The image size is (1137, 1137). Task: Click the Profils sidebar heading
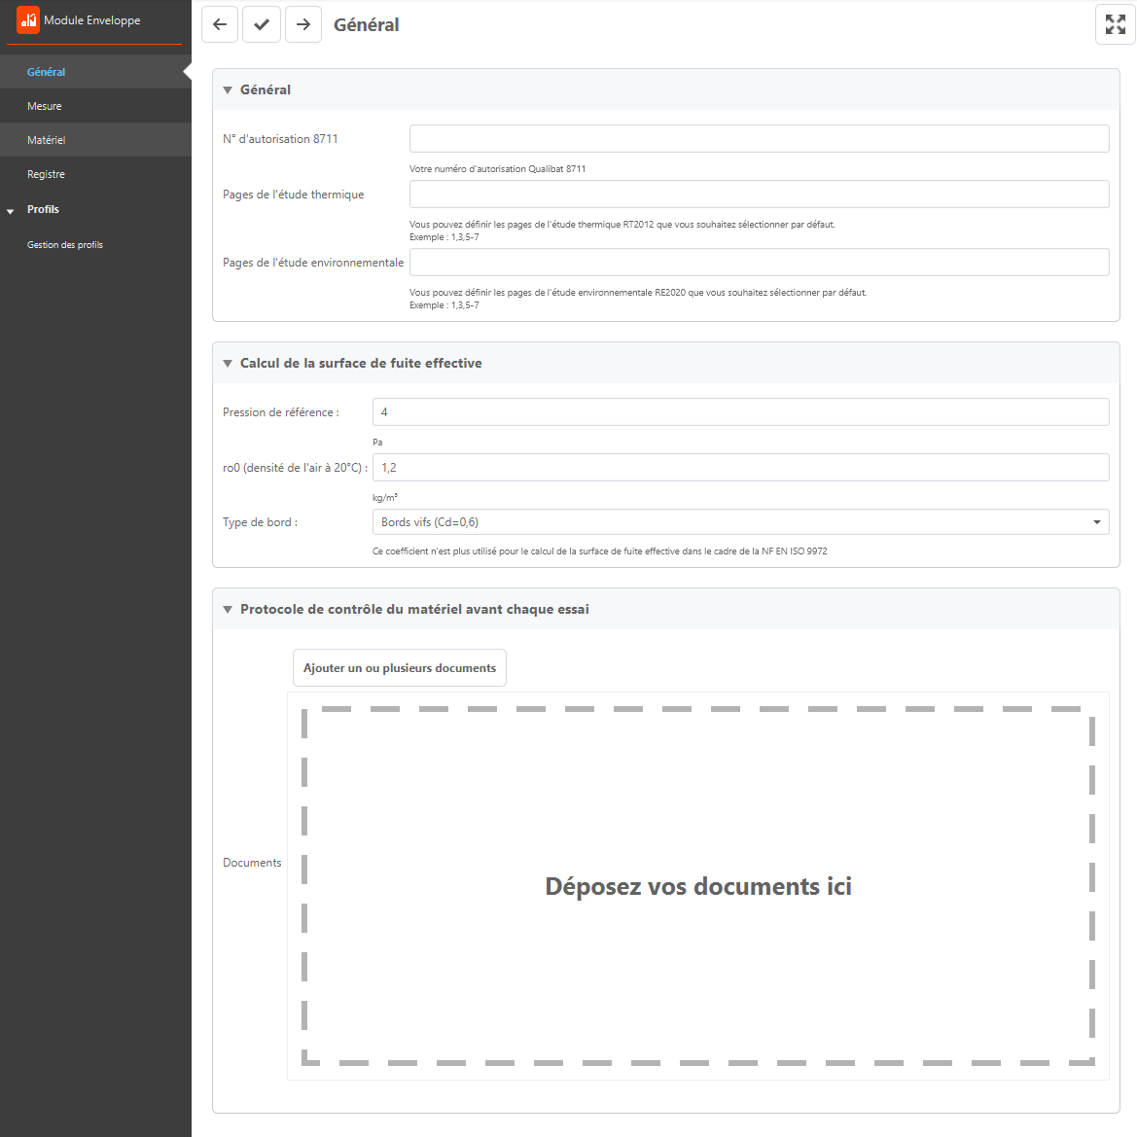[x=43, y=209]
